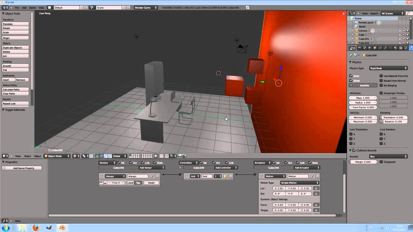
Task: Open the collision Bounds Box dropdown
Action: click(x=388, y=157)
